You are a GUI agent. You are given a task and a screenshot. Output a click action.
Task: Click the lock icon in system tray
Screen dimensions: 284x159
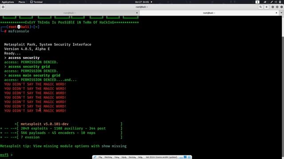[x=280, y=2]
